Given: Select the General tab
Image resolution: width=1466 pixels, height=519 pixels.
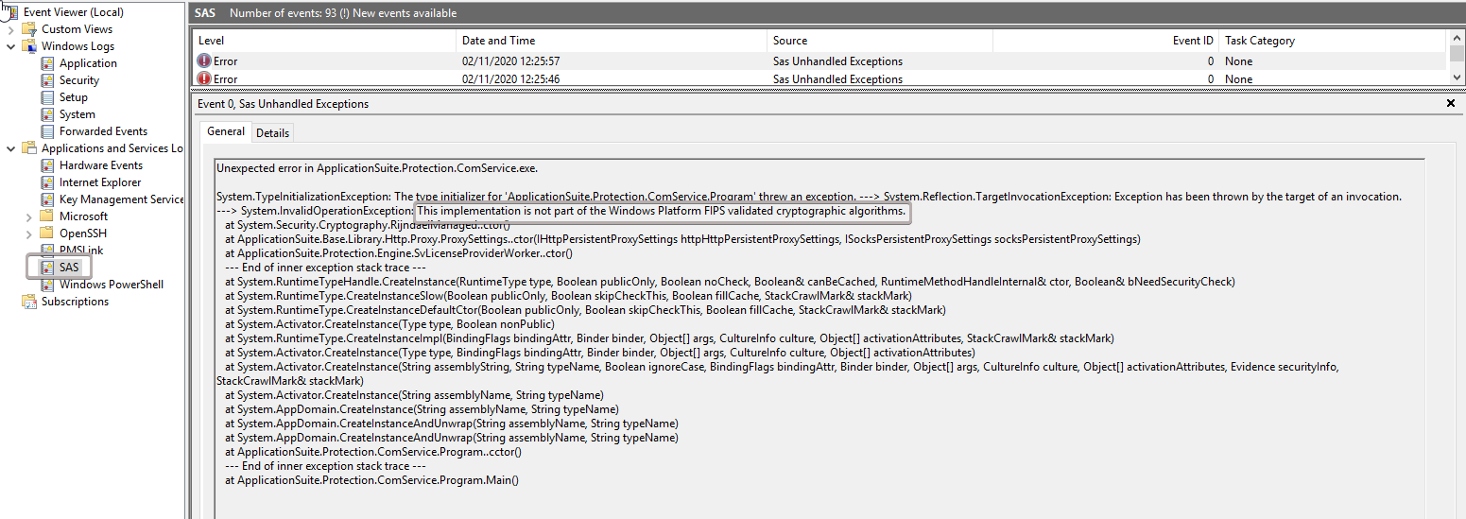Looking at the screenshot, I should 226,132.
